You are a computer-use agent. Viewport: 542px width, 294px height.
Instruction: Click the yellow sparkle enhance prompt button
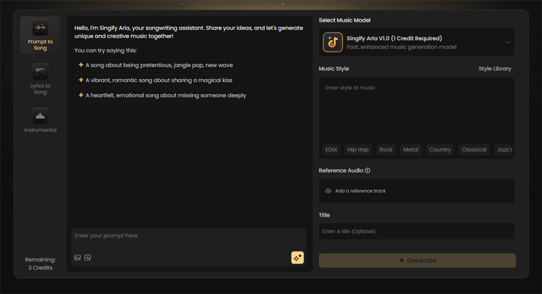(x=297, y=258)
